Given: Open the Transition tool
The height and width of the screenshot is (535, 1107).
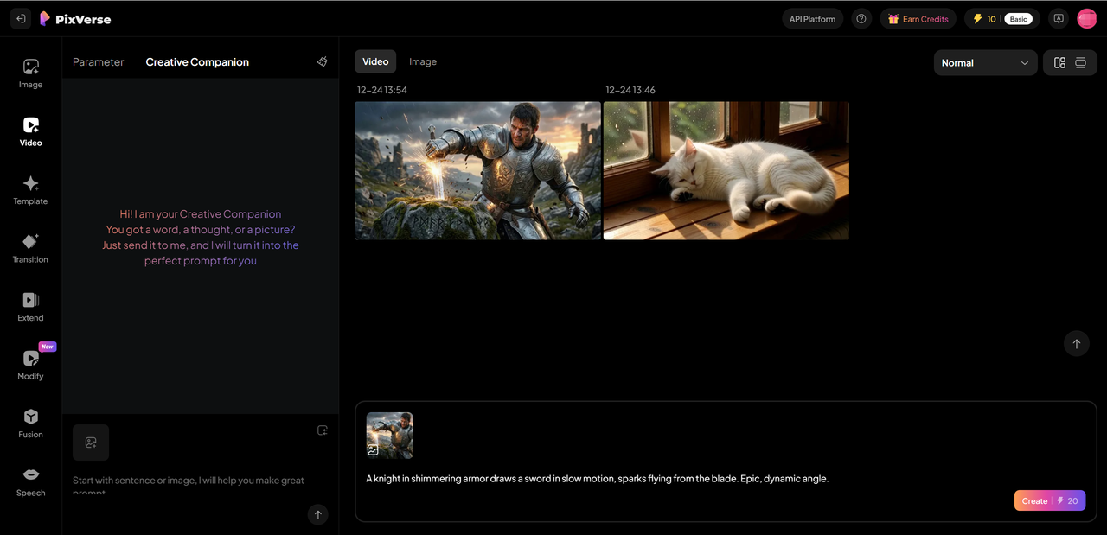Looking at the screenshot, I should click(x=30, y=247).
